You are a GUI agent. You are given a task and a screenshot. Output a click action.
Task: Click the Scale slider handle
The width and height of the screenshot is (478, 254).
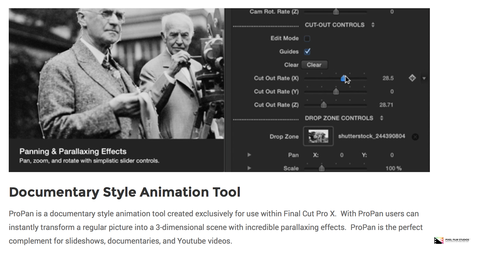[x=322, y=168]
